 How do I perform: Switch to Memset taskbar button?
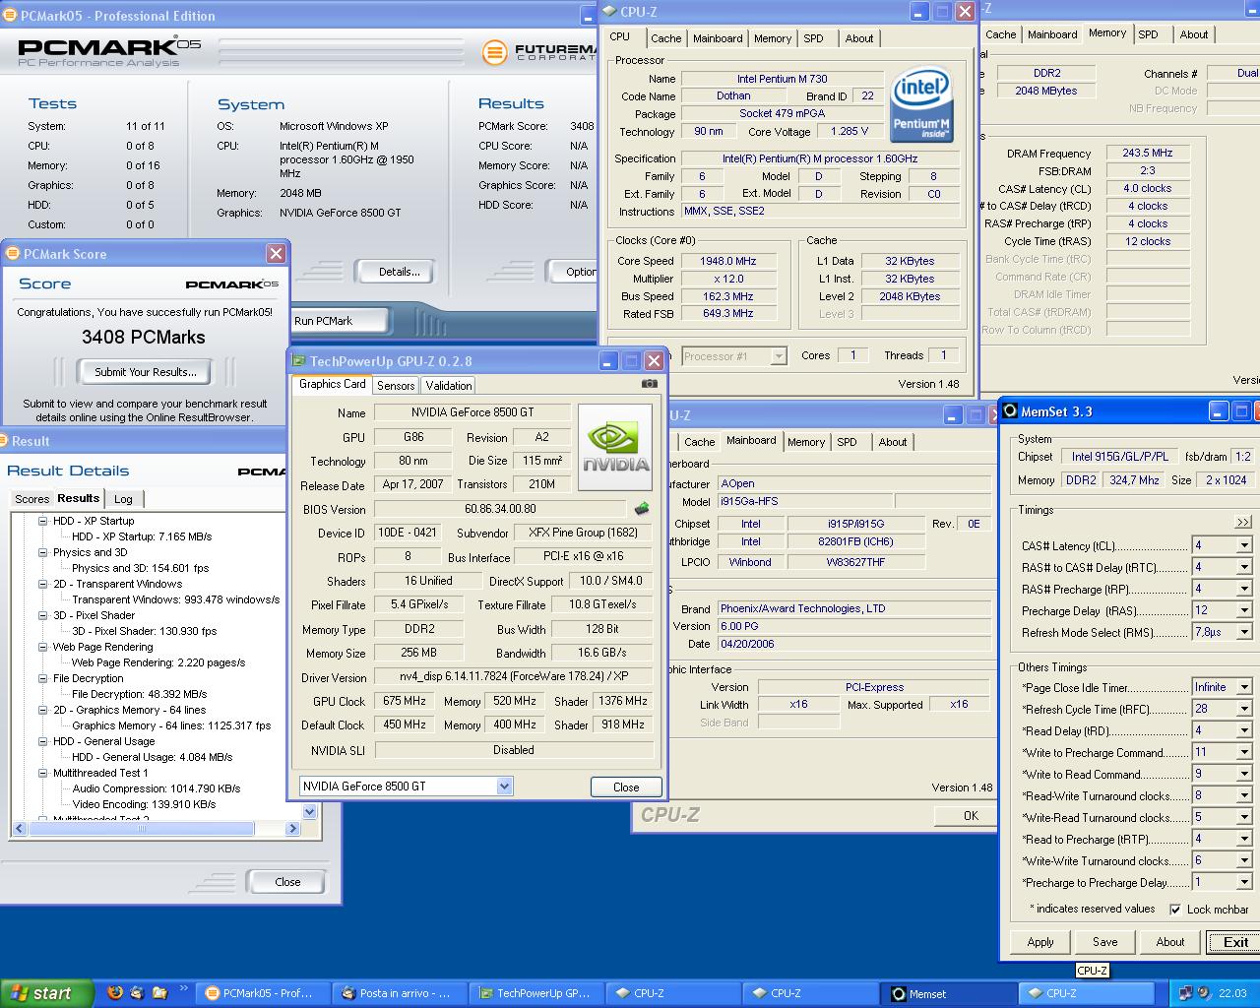(x=948, y=994)
